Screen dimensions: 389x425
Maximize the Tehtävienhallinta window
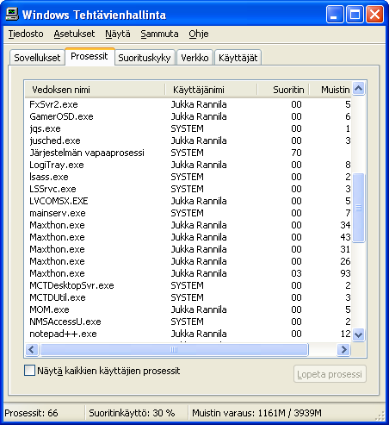[x=355, y=15]
